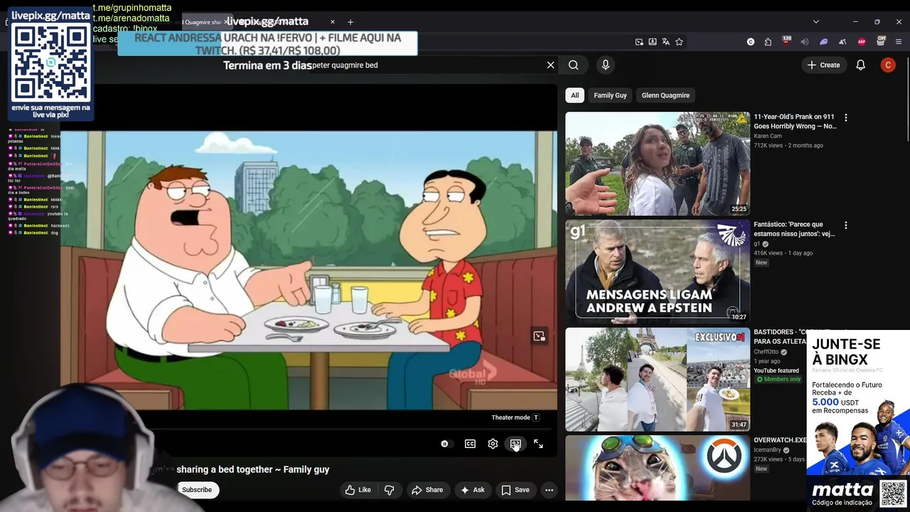Enter full screen on the video
Image resolution: width=910 pixels, height=512 pixels.
pos(538,444)
